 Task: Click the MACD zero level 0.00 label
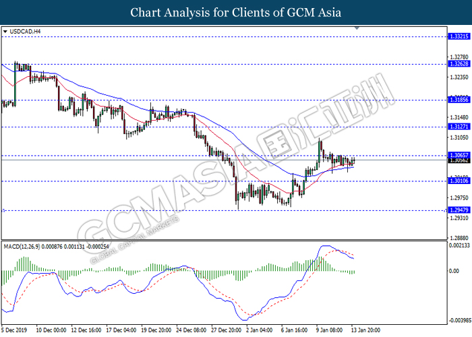click(454, 272)
